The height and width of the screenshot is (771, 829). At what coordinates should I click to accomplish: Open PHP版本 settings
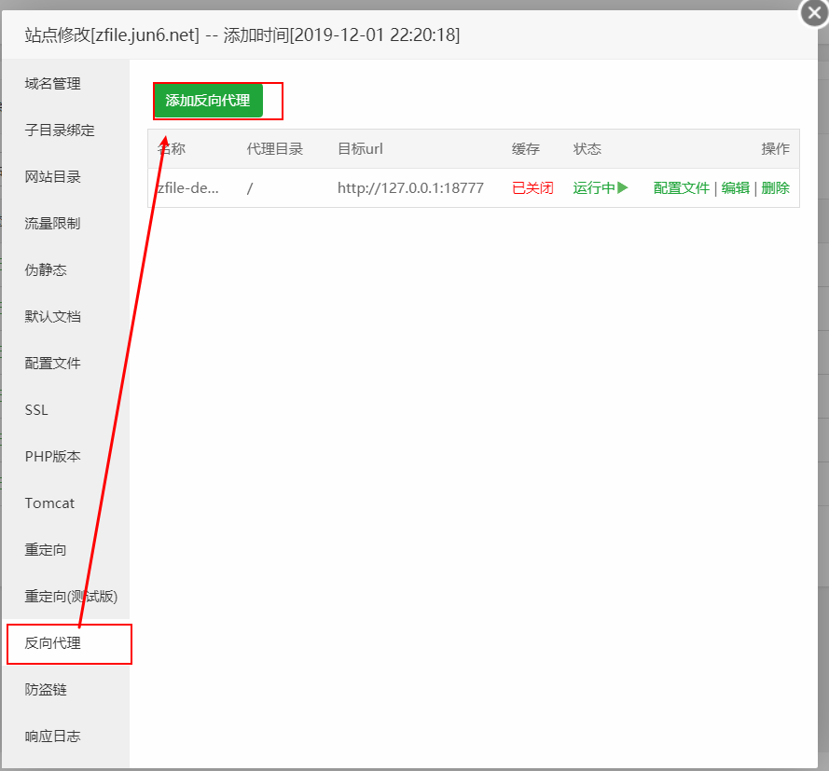click(53, 457)
